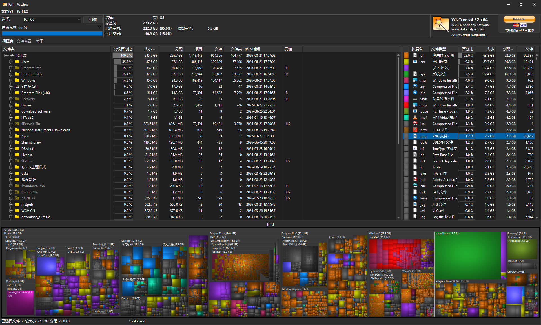Image resolution: width=541 pixels, height=325 pixels.
Task: Expand the Drivers folder node
Action: coord(11,105)
